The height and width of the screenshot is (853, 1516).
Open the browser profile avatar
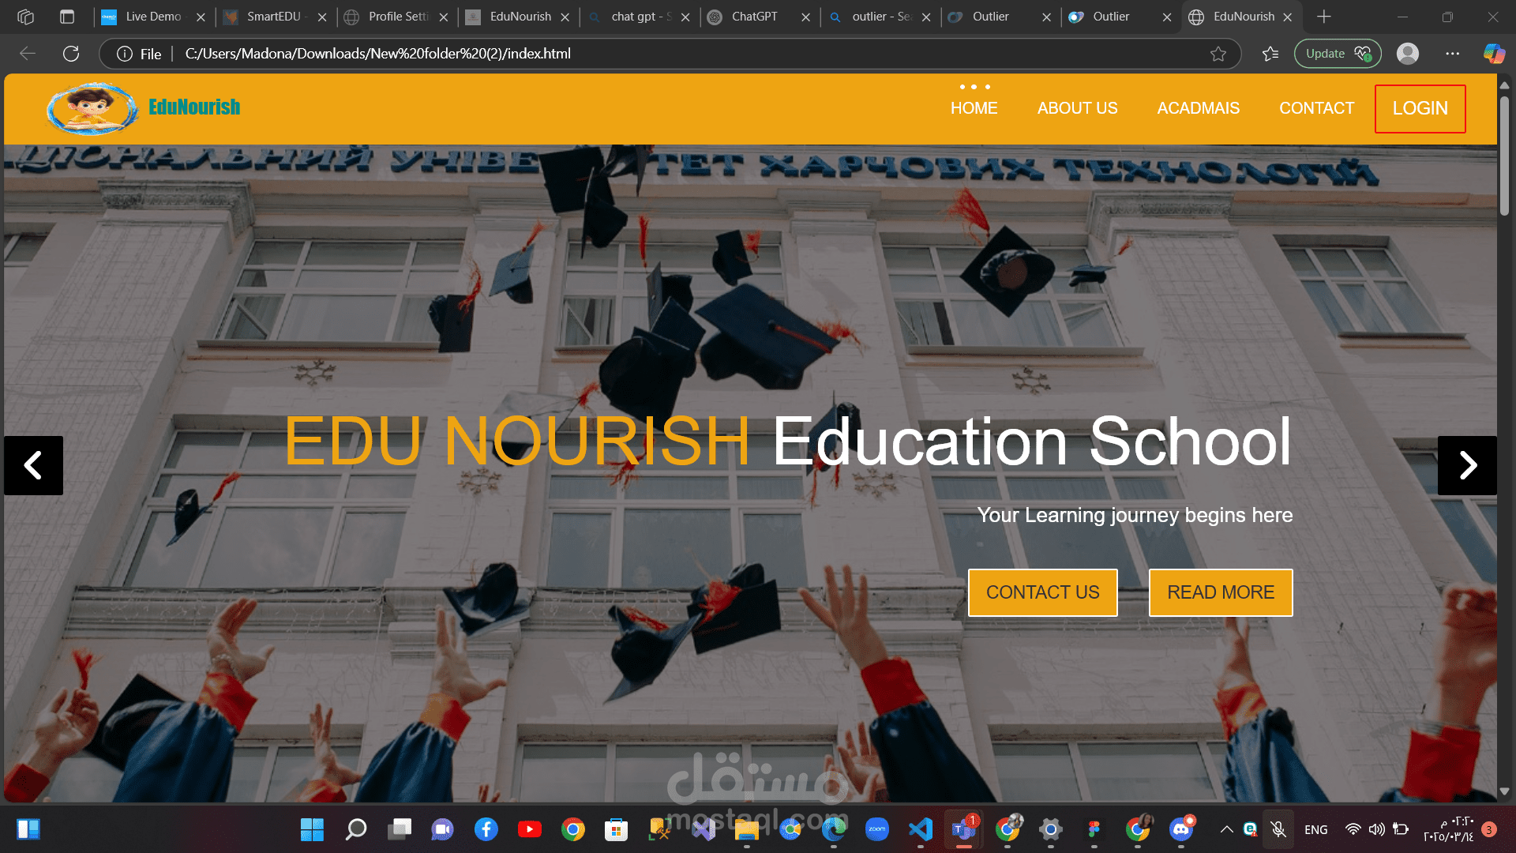pyautogui.click(x=1408, y=54)
